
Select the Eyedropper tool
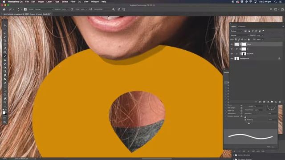click(x=5, y=48)
